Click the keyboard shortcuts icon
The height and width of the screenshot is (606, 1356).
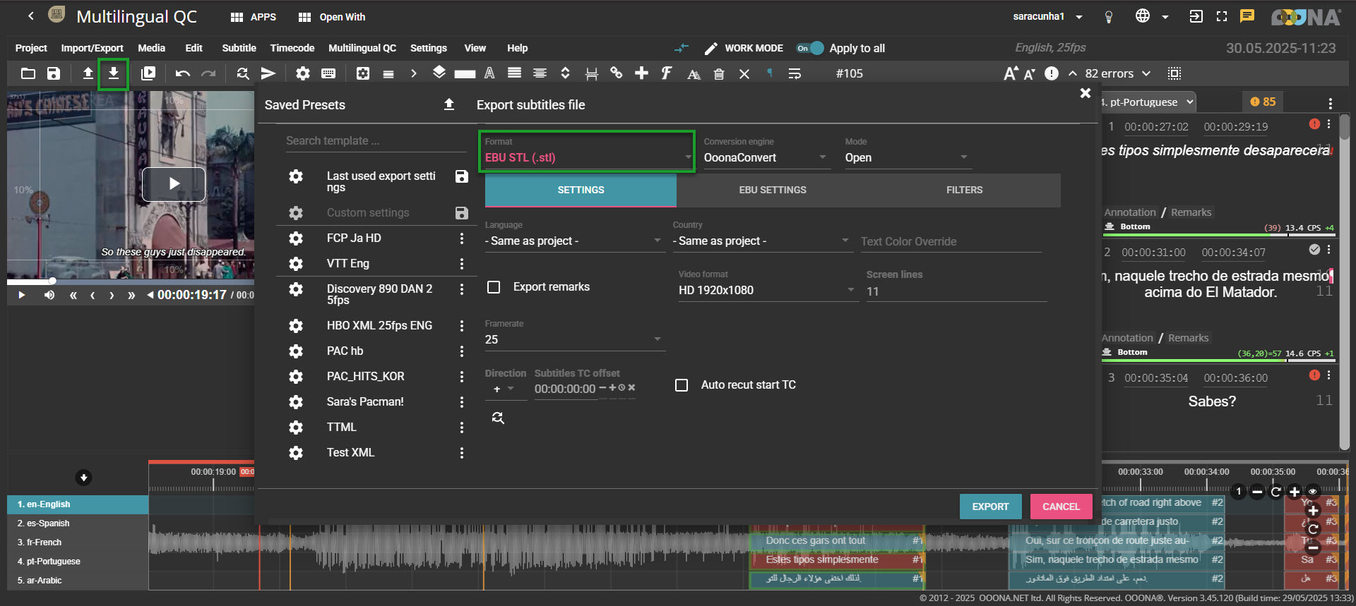328,73
